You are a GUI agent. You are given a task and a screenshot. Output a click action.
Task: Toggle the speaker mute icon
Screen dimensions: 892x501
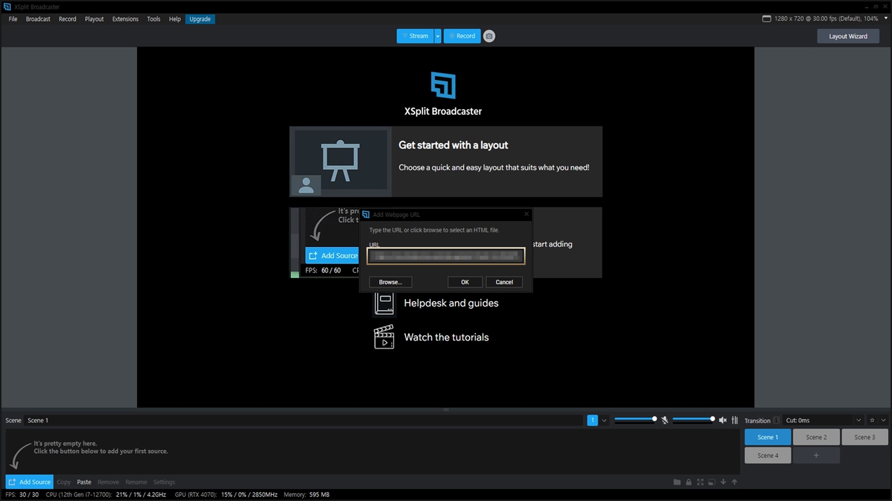tap(723, 420)
